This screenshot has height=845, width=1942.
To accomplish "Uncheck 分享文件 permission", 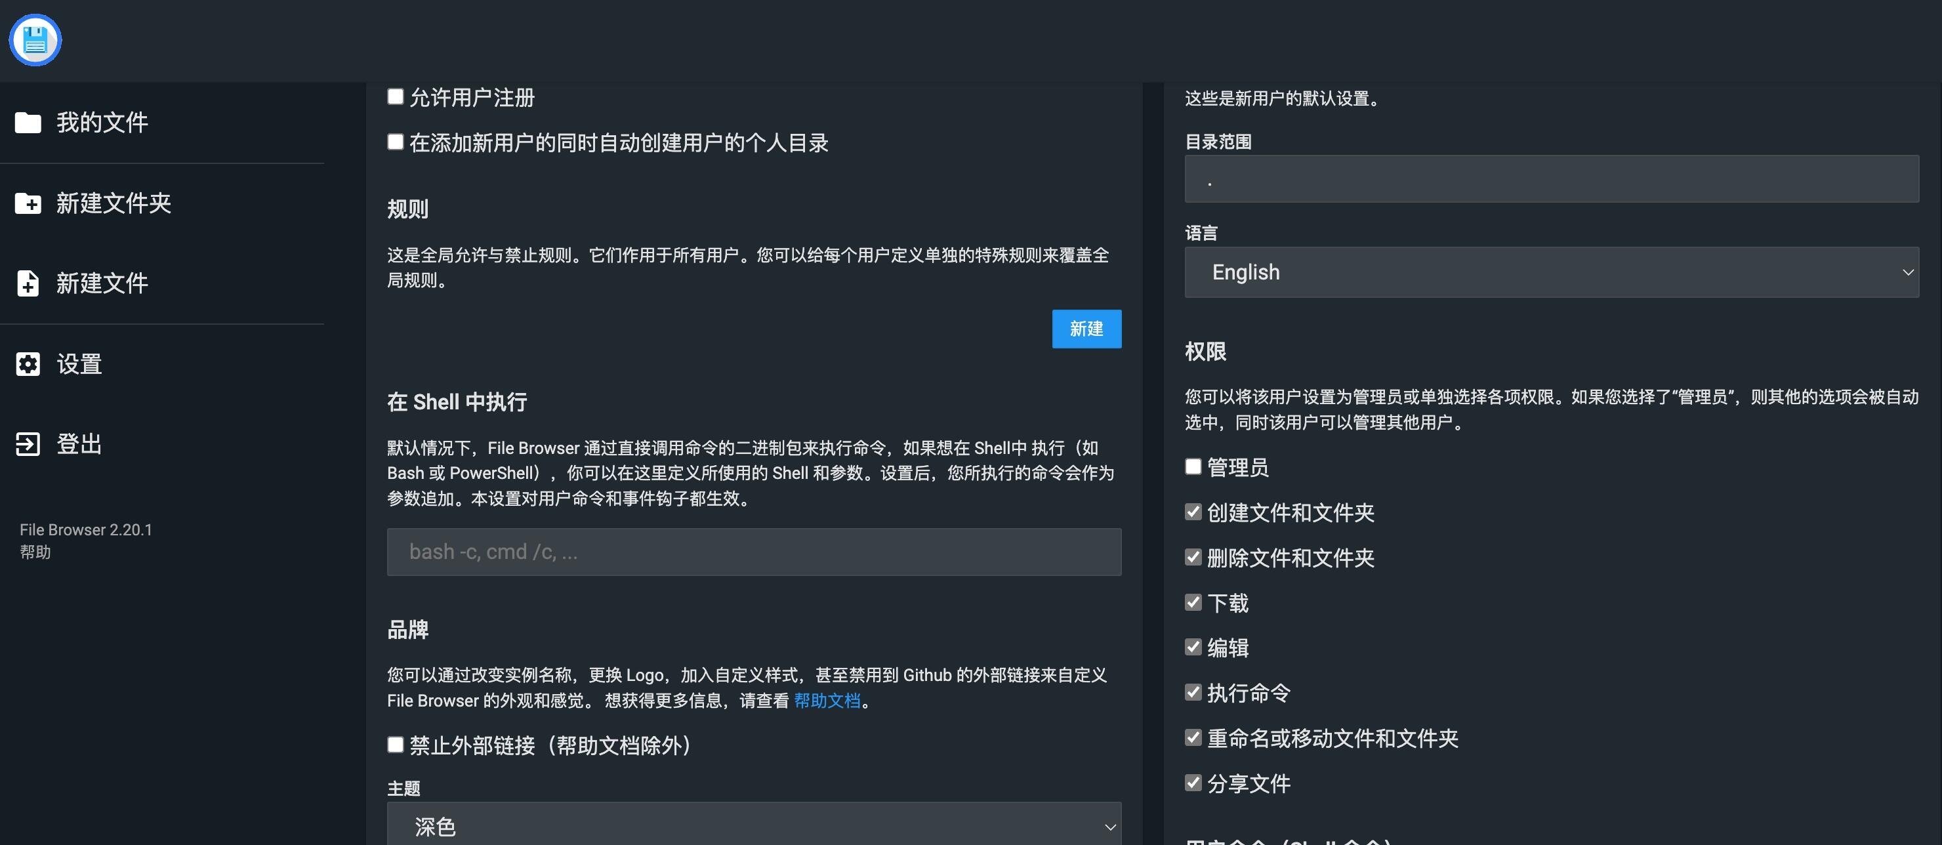I will [x=1193, y=783].
